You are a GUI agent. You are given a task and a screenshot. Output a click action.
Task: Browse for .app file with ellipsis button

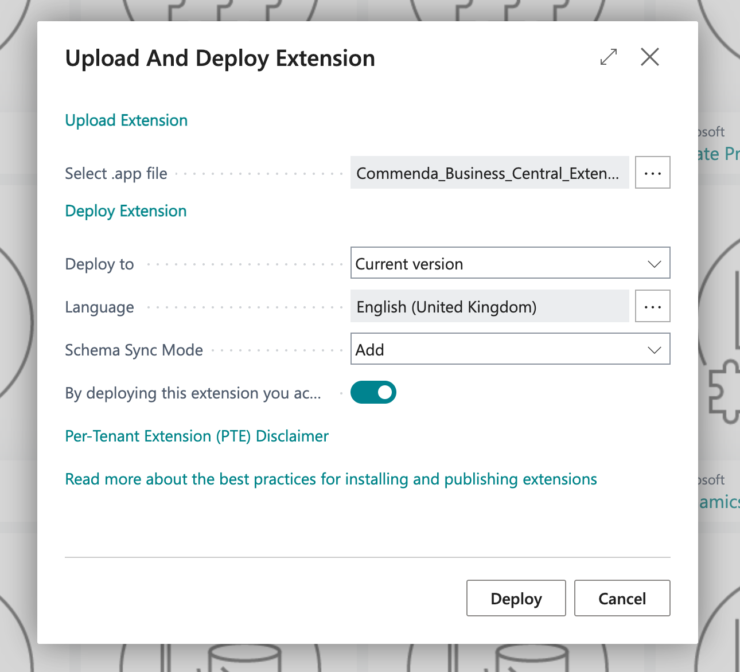[653, 172]
